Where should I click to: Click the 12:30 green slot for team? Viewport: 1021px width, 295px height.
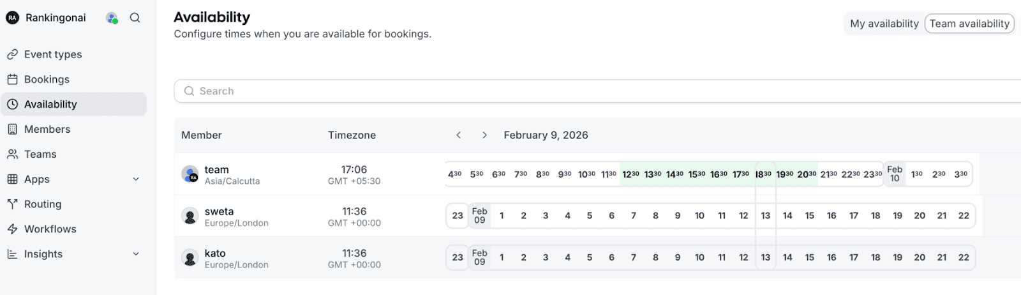coord(630,174)
